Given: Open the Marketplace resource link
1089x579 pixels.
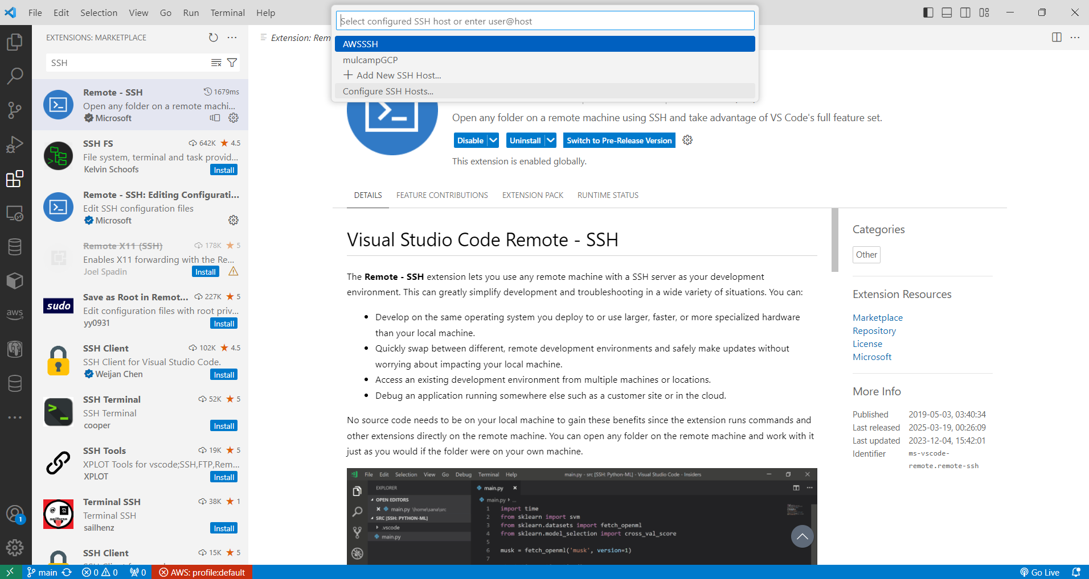Looking at the screenshot, I should pos(878,317).
